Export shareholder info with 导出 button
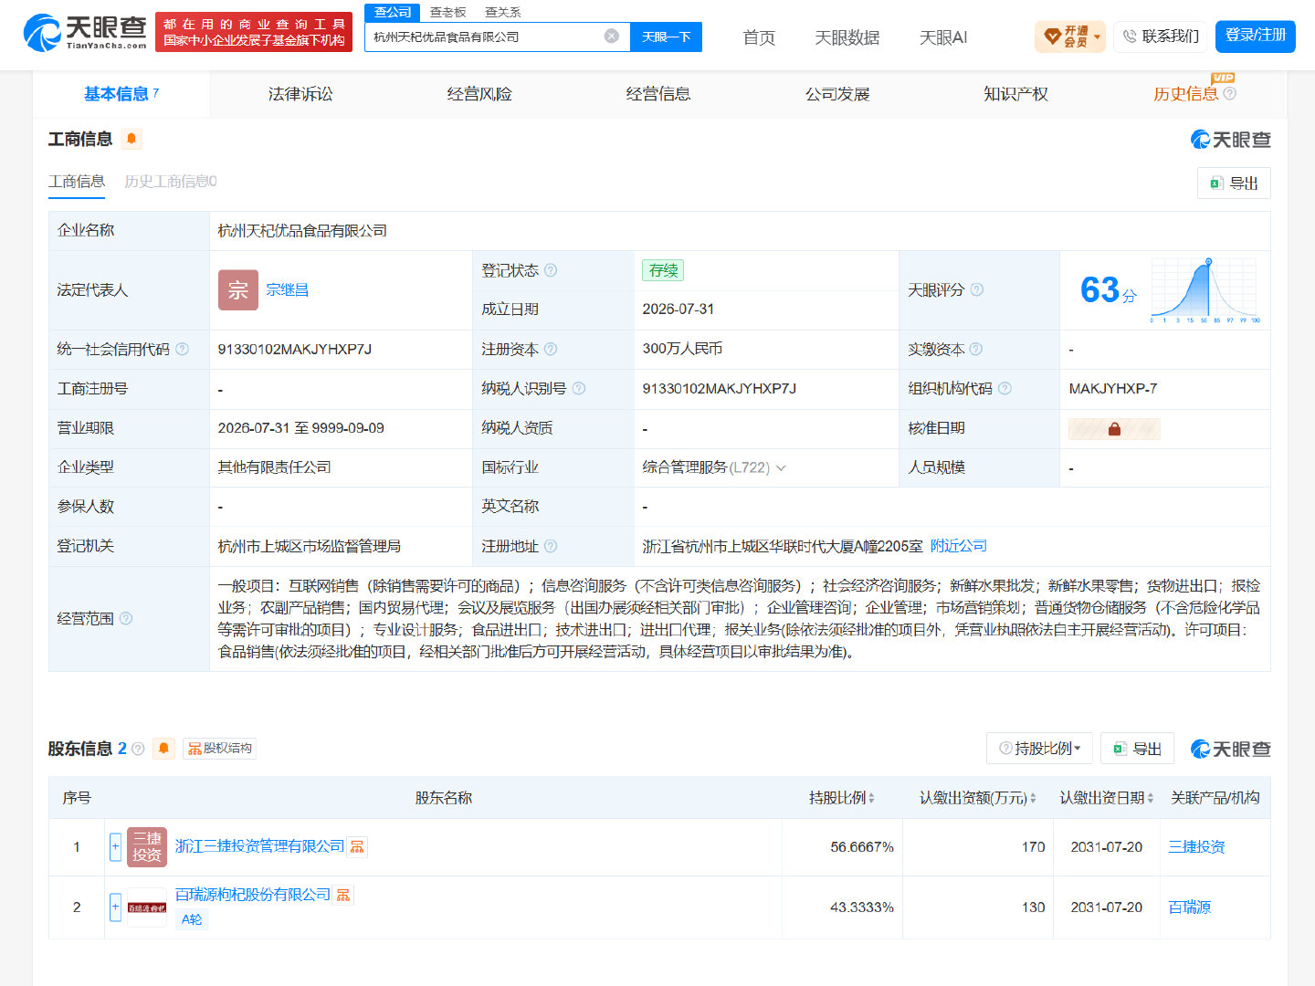Image resolution: width=1315 pixels, height=986 pixels. [1137, 749]
